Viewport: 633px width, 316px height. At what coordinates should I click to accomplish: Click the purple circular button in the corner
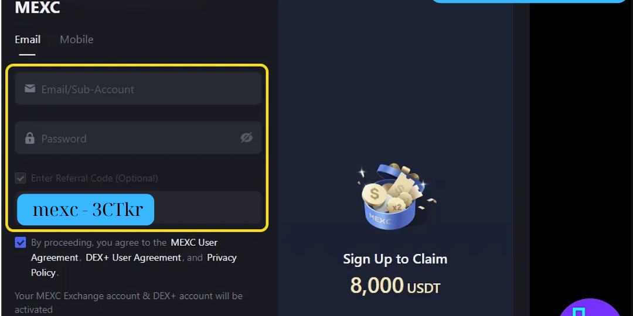(x=590, y=308)
